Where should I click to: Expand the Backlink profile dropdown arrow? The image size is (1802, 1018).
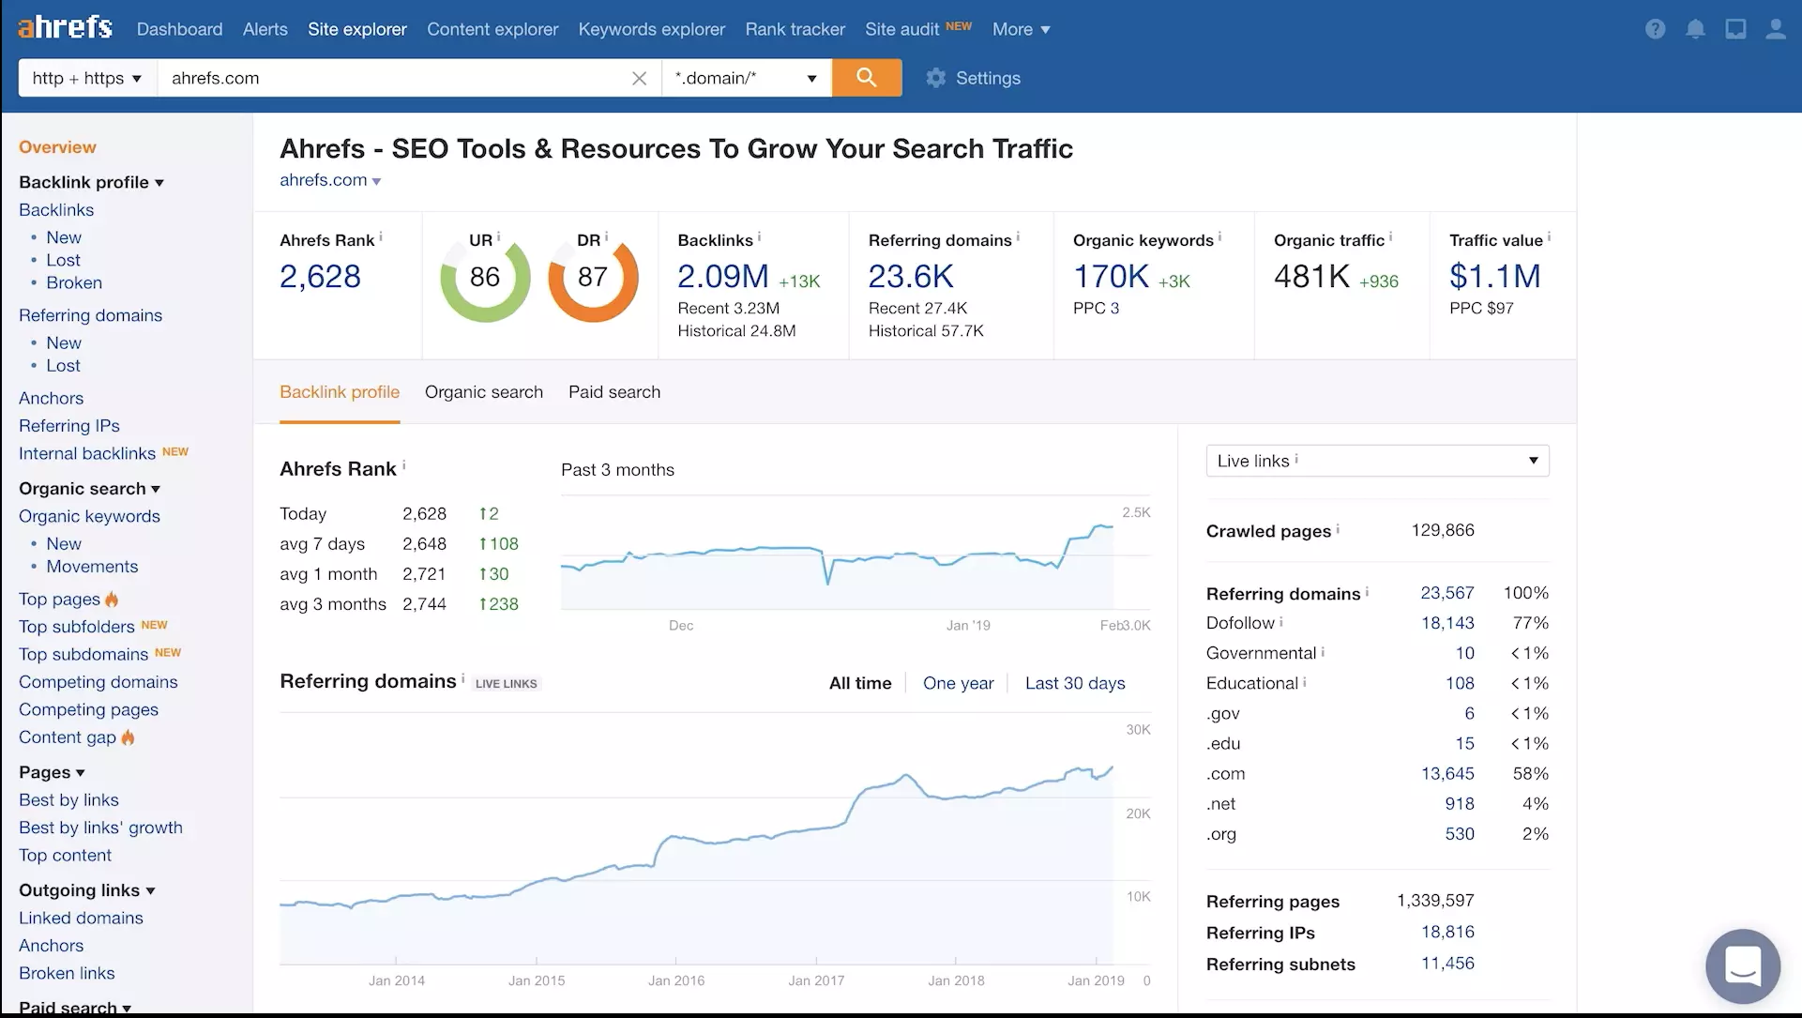click(x=159, y=182)
